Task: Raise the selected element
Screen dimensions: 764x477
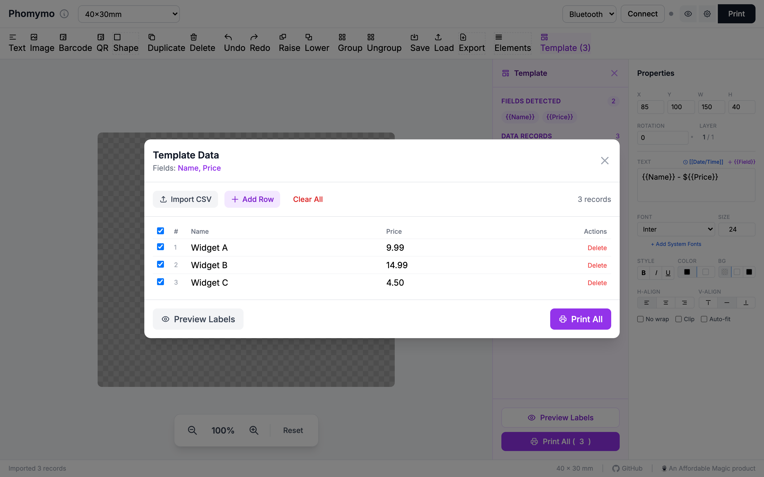Action: 289,43
